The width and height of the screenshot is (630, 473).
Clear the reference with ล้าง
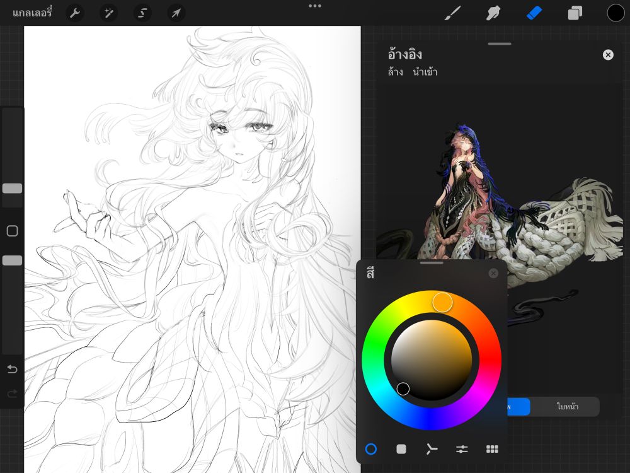[396, 72]
